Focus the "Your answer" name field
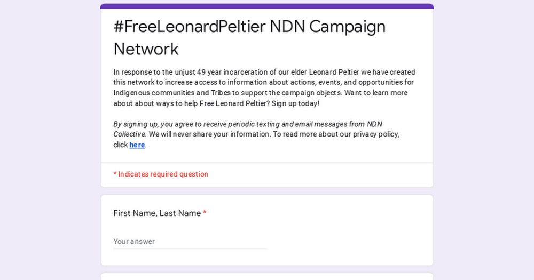 pyautogui.click(x=190, y=242)
